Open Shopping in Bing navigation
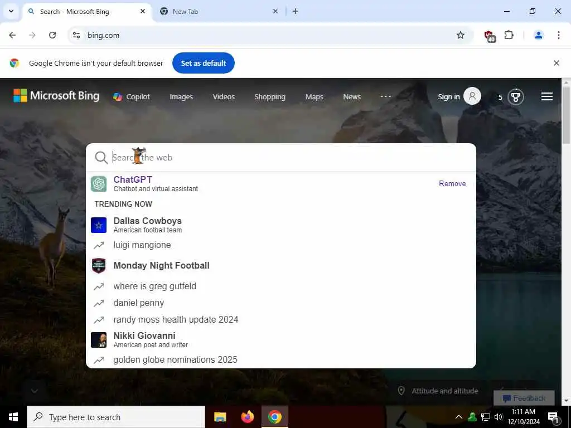Screen dimensions: 571x428 pyautogui.click(x=270, y=97)
